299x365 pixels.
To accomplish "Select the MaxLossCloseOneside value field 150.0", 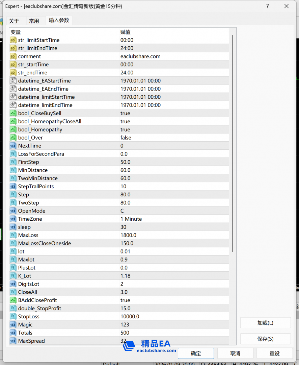I will tap(173, 243).
